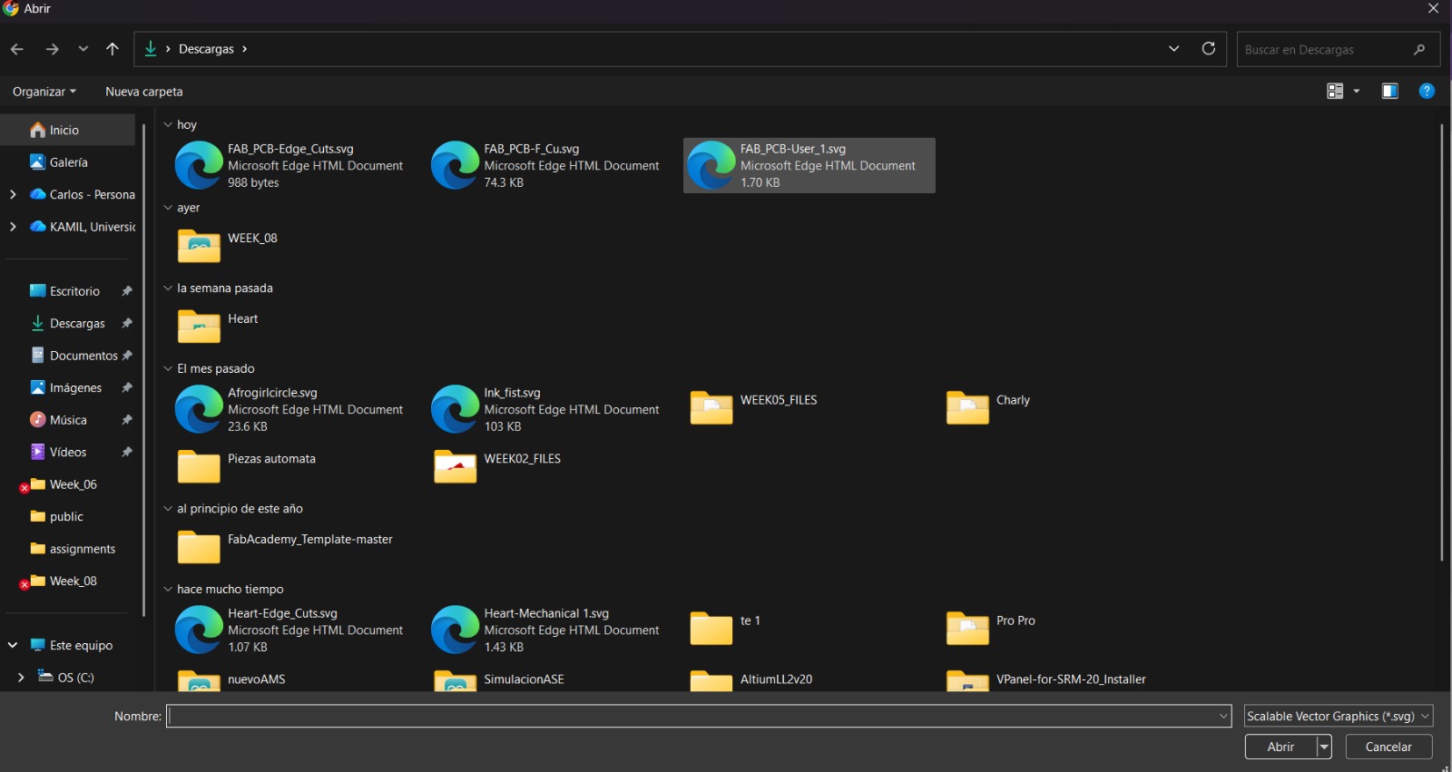Viewport: 1452px width, 772px height.
Task: Select FAB_PCB-Edge_Cuts.svg file icon
Action: coord(199,165)
